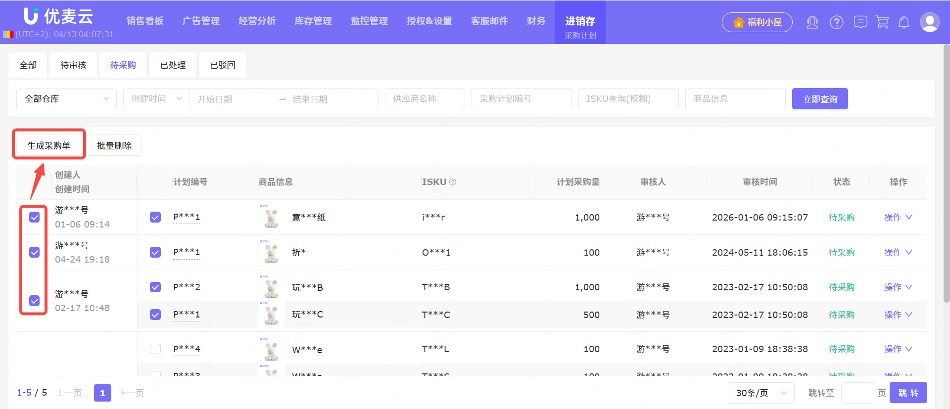Uncheck row checkbox for plan P***2
The image size is (950, 409).
point(155,287)
